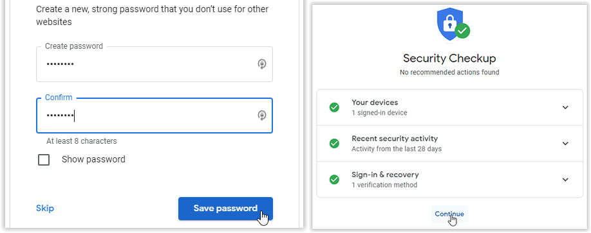
Task: Click inside the Confirm password field
Action: [155, 116]
